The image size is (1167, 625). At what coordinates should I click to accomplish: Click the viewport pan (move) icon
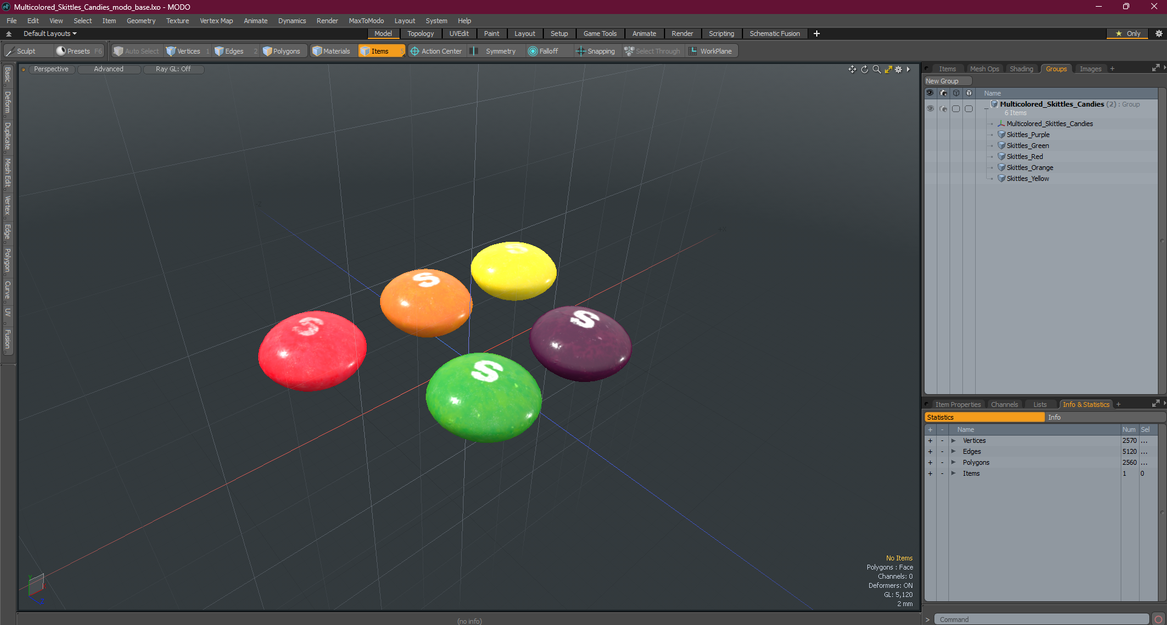(852, 69)
